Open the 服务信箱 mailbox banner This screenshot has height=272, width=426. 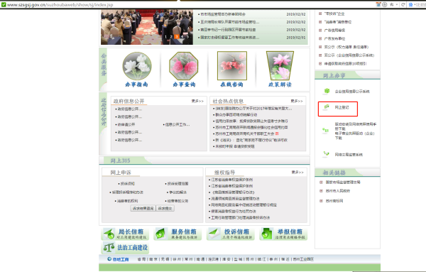[x=177, y=234]
